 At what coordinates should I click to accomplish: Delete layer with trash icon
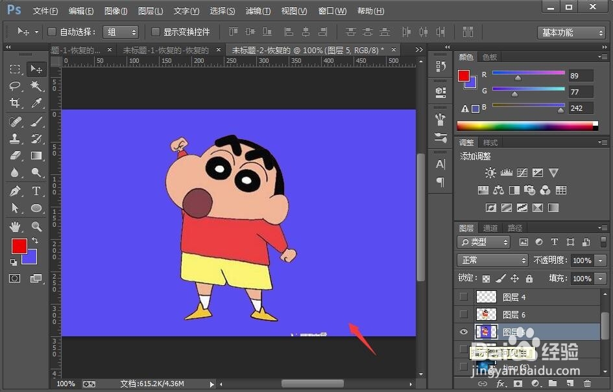[x=587, y=384]
